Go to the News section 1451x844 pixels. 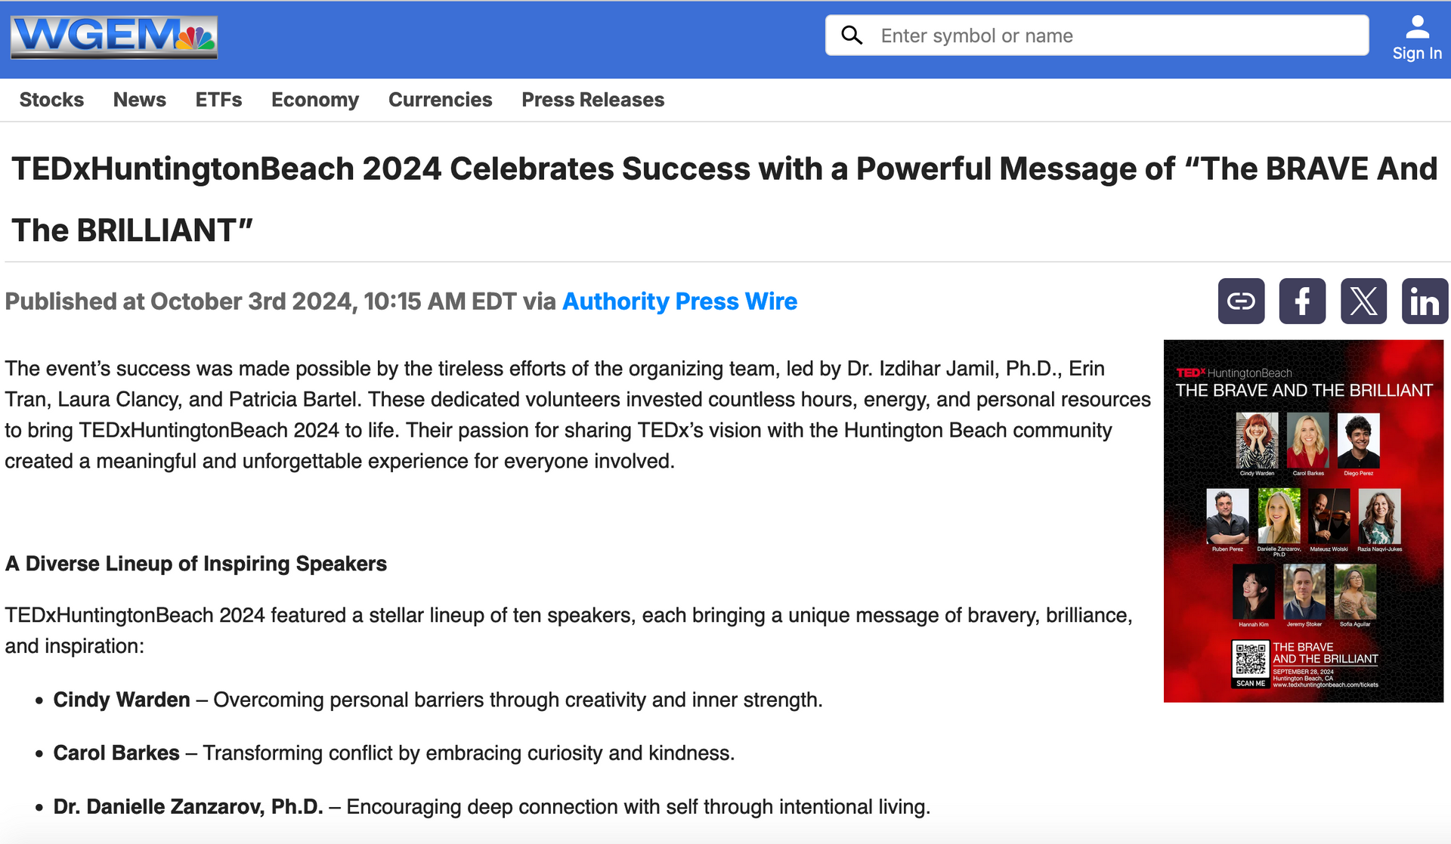click(x=140, y=100)
